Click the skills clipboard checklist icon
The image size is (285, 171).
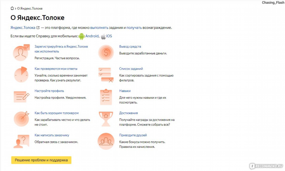106,97
